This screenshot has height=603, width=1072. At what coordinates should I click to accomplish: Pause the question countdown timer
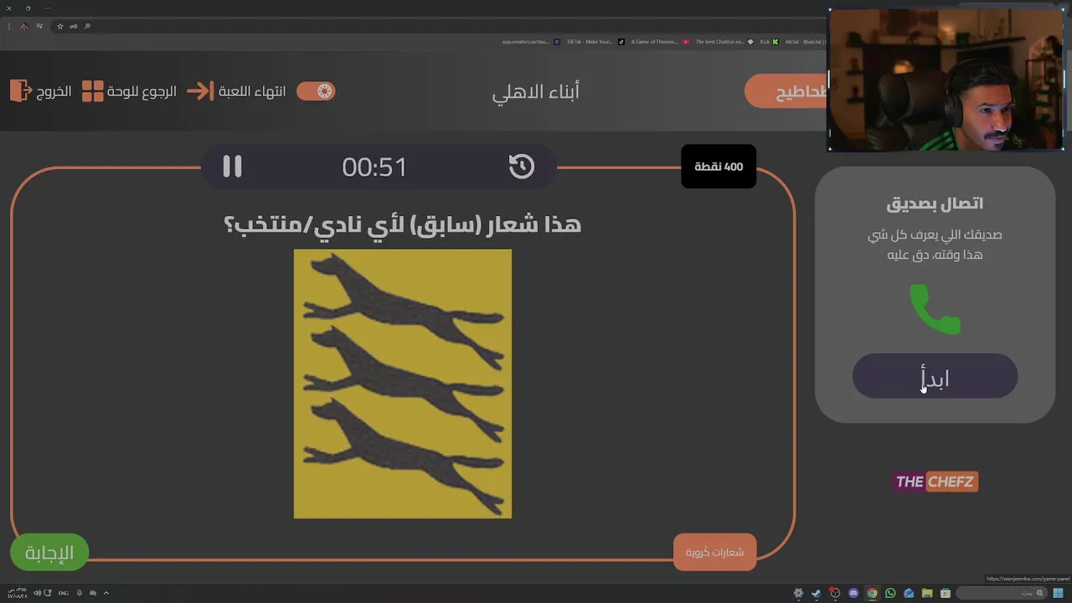click(232, 166)
